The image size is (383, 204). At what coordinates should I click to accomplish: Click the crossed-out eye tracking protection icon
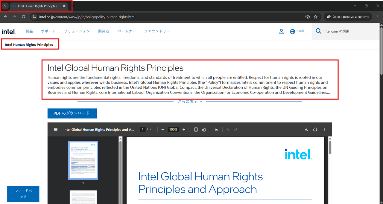point(307,17)
